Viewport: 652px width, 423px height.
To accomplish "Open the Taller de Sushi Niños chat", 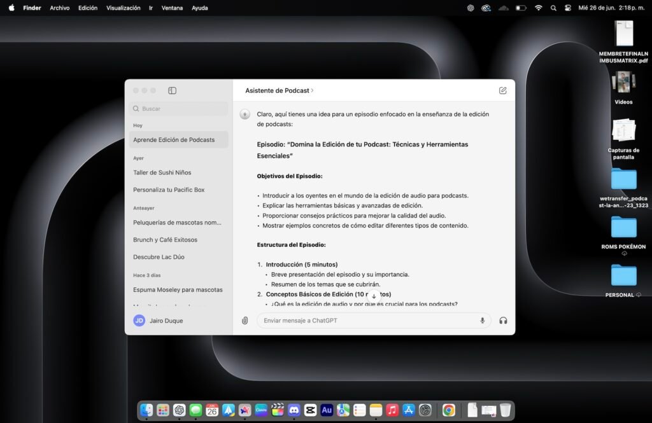I will [x=179, y=172].
